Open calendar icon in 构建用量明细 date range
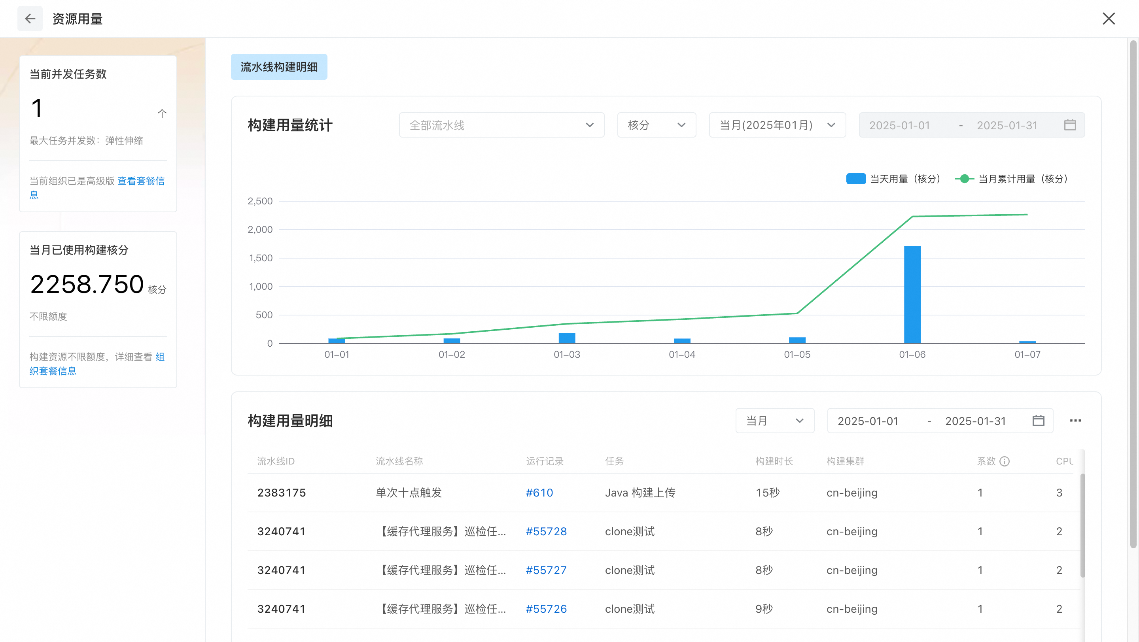1139x642 pixels. pos(1038,421)
